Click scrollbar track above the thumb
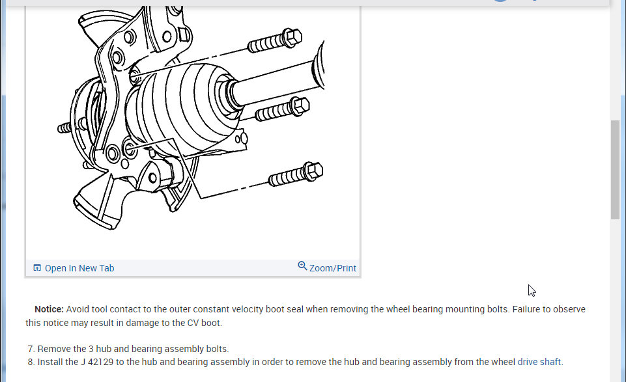This screenshot has height=382, width=626. [615, 64]
